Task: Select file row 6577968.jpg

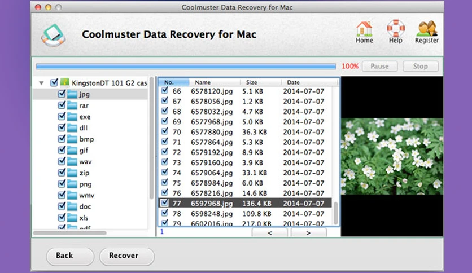Action: pyautogui.click(x=245, y=122)
